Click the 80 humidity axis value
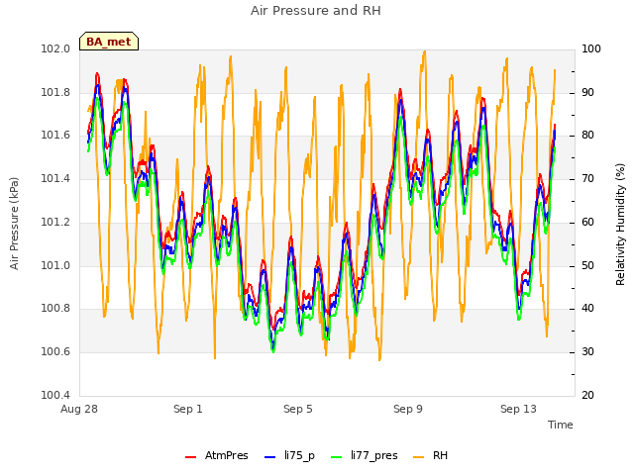634x475 pixels. [587, 135]
